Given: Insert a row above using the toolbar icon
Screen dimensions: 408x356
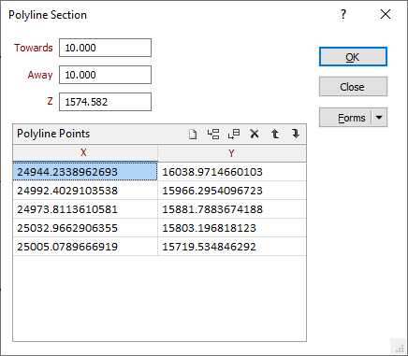Looking at the screenshot, I should (x=213, y=135).
